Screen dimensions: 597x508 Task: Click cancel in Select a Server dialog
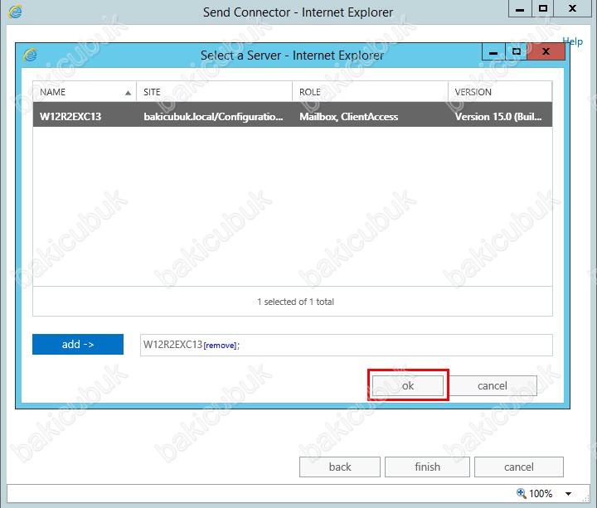point(493,385)
